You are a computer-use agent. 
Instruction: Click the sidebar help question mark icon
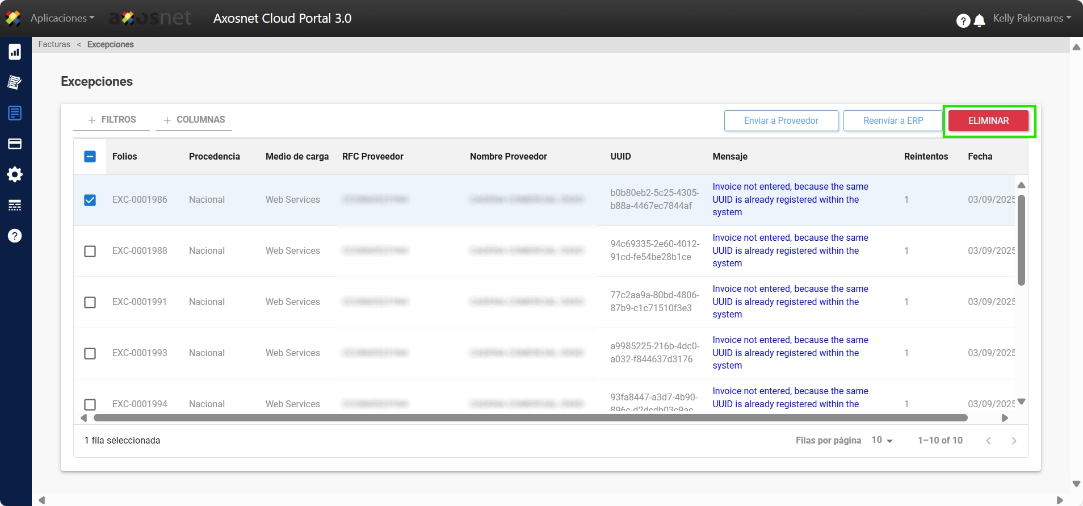click(15, 236)
